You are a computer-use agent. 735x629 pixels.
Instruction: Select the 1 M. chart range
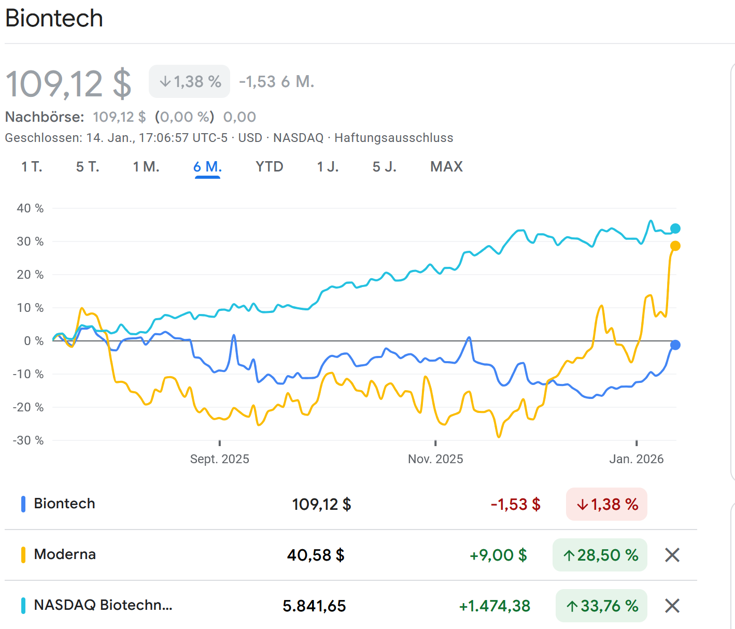coord(146,167)
